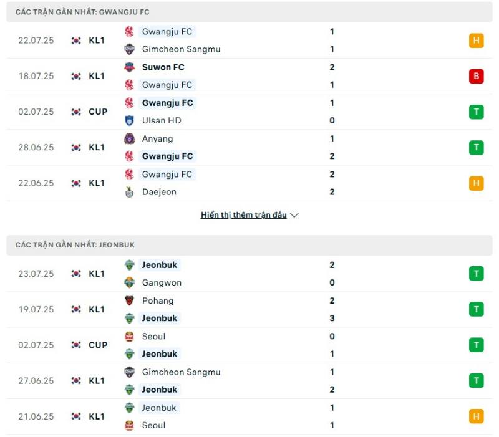Expand Hiển thị thêm trận đấu link
Viewport: 499px width, 437px height.
tap(243, 215)
